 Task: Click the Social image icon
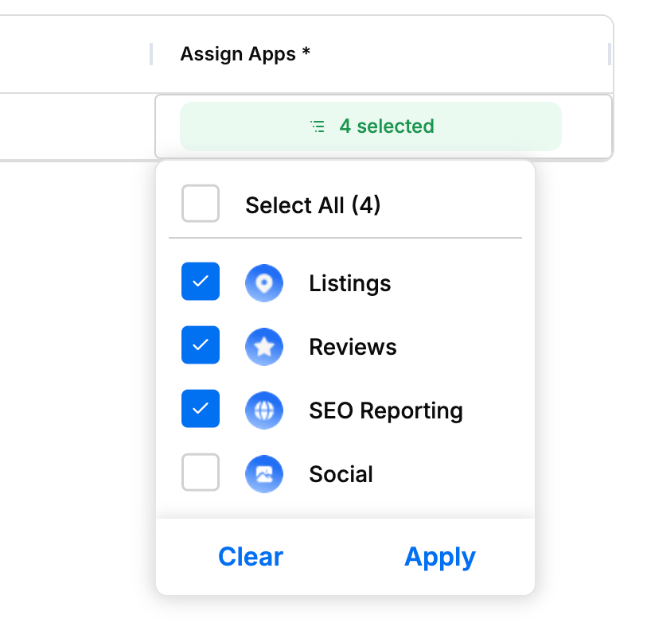(x=264, y=474)
